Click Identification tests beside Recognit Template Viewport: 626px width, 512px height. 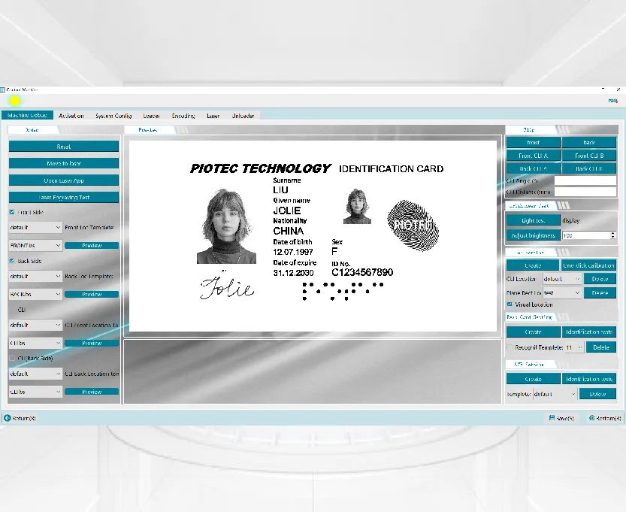click(589, 332)
